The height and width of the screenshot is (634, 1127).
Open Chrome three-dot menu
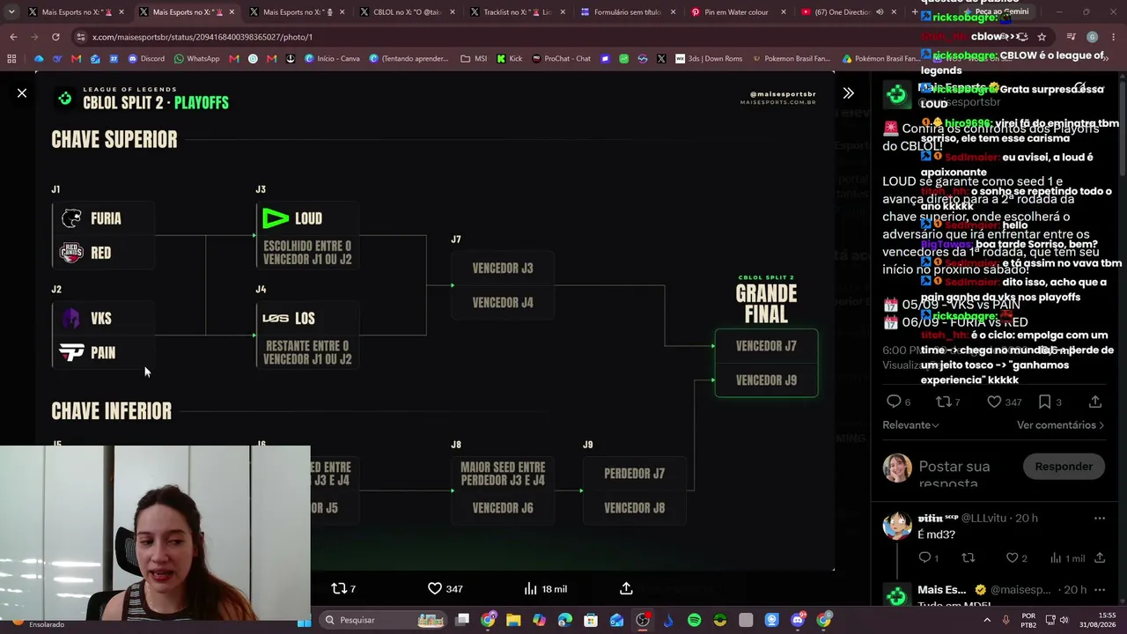(1114, 37)
